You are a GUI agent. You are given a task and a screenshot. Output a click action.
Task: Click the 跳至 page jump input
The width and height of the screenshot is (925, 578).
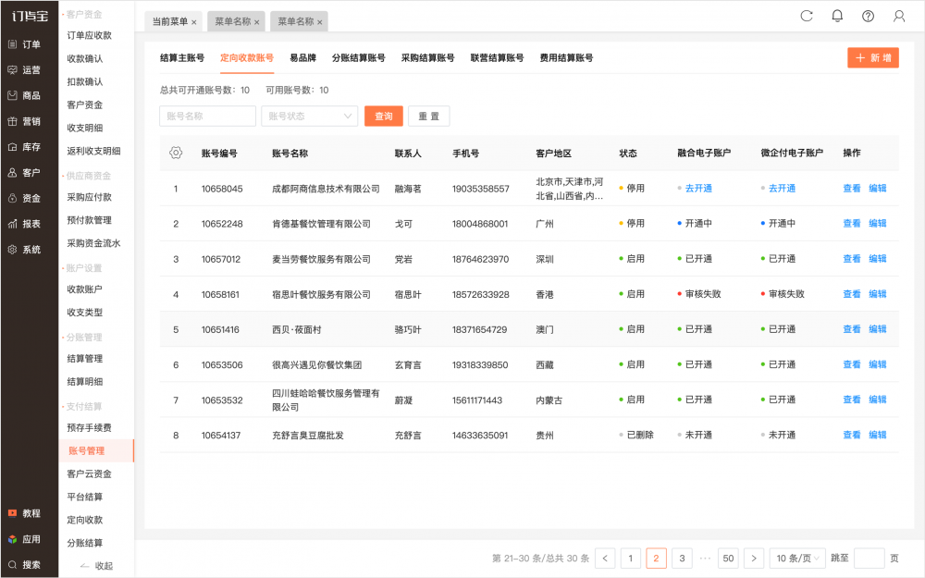click(869, 558)
